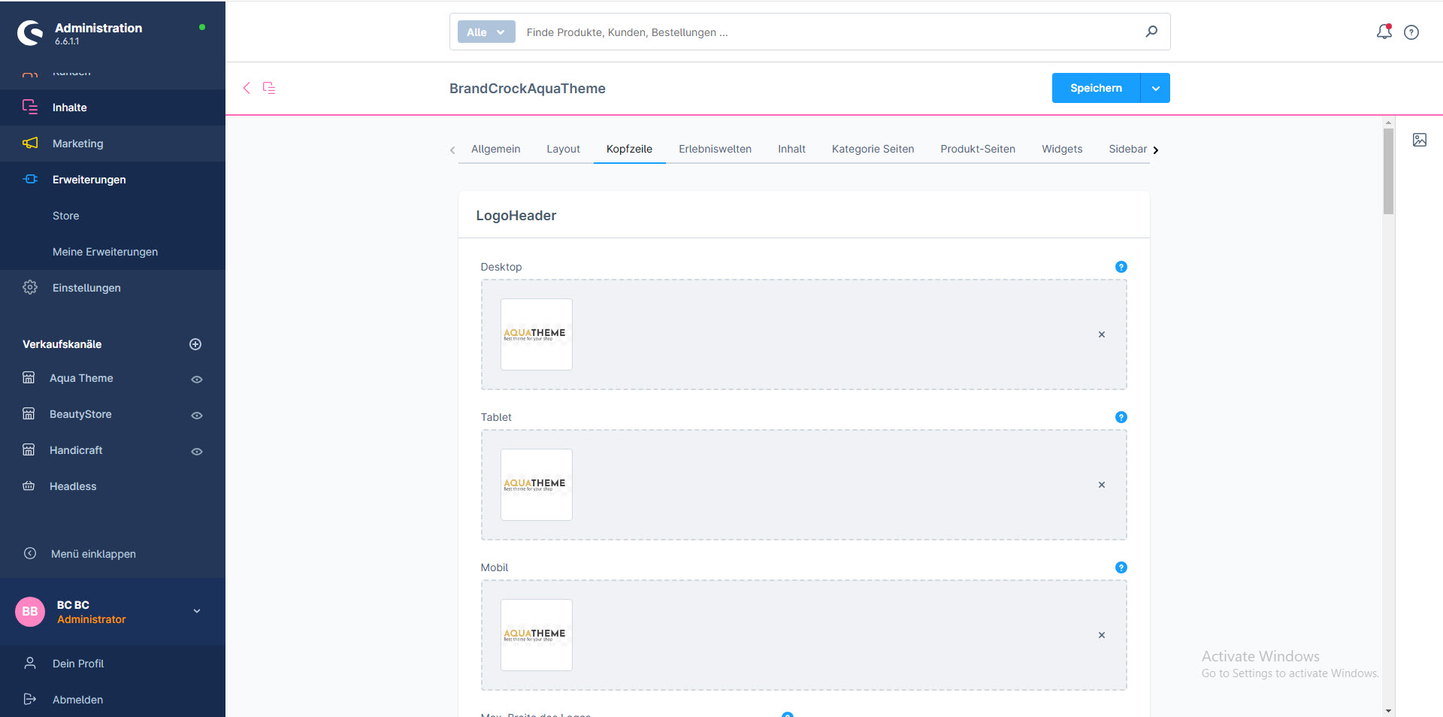This screenshot has height=717, width=1443.
Task: Toggle storefront view for Handicraft channel
Action: [197, 452]
